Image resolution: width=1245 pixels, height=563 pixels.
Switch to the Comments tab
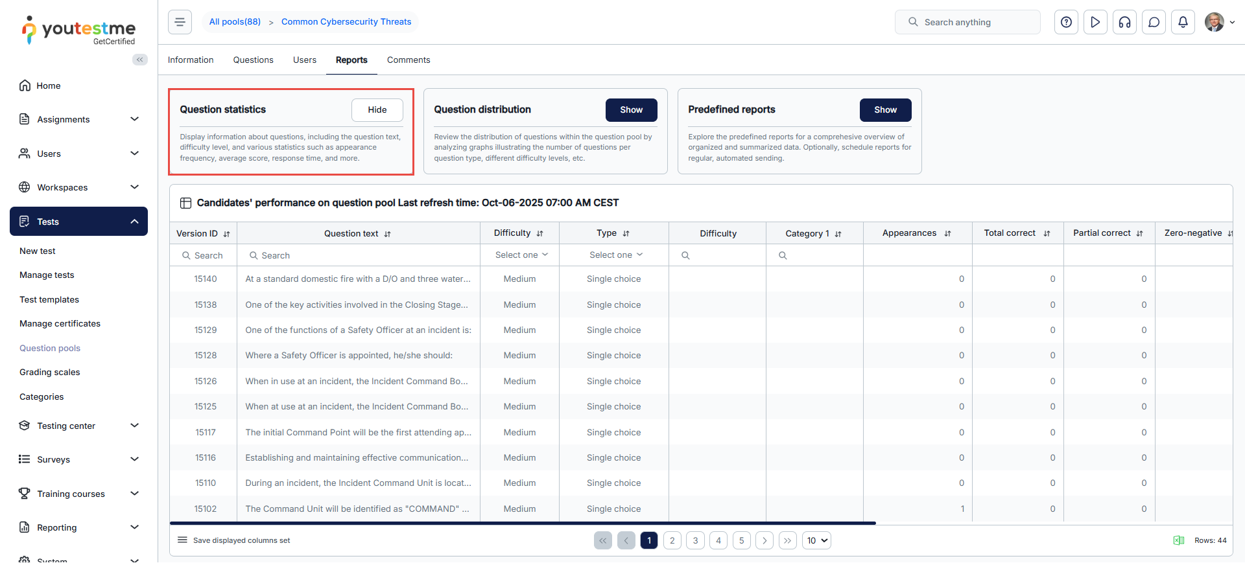coord(408,60)
